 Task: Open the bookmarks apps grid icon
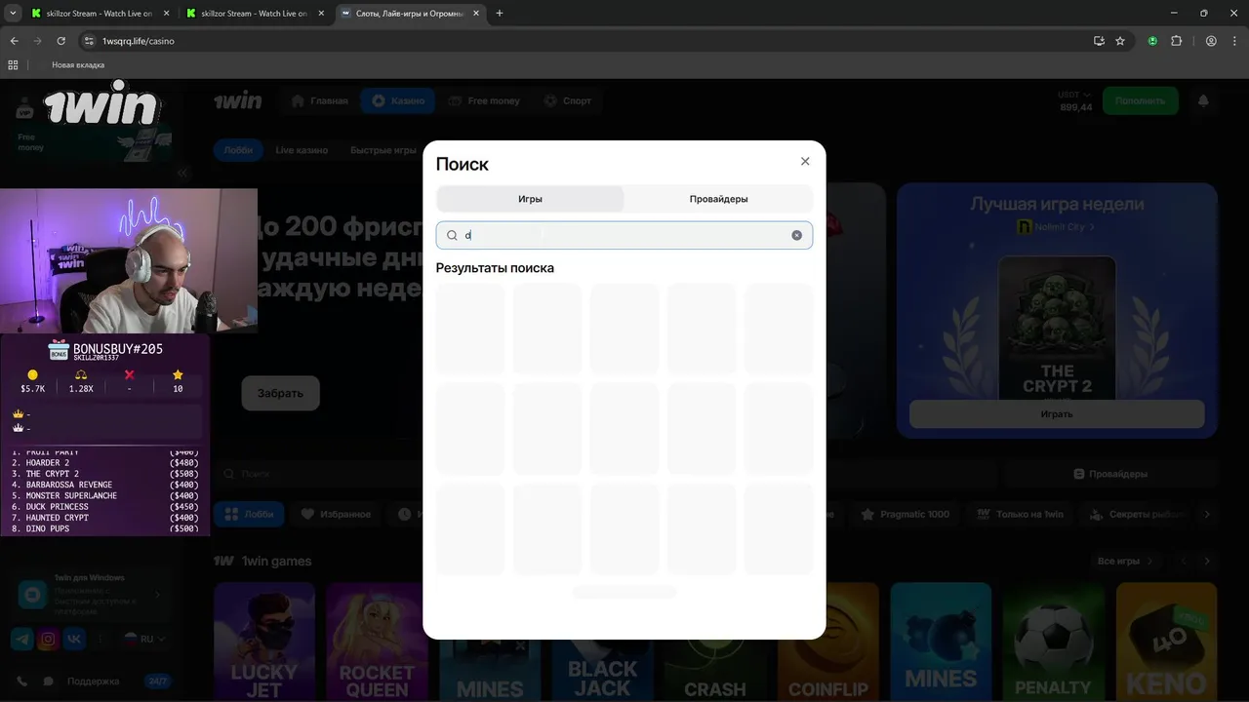pos(13,65)
